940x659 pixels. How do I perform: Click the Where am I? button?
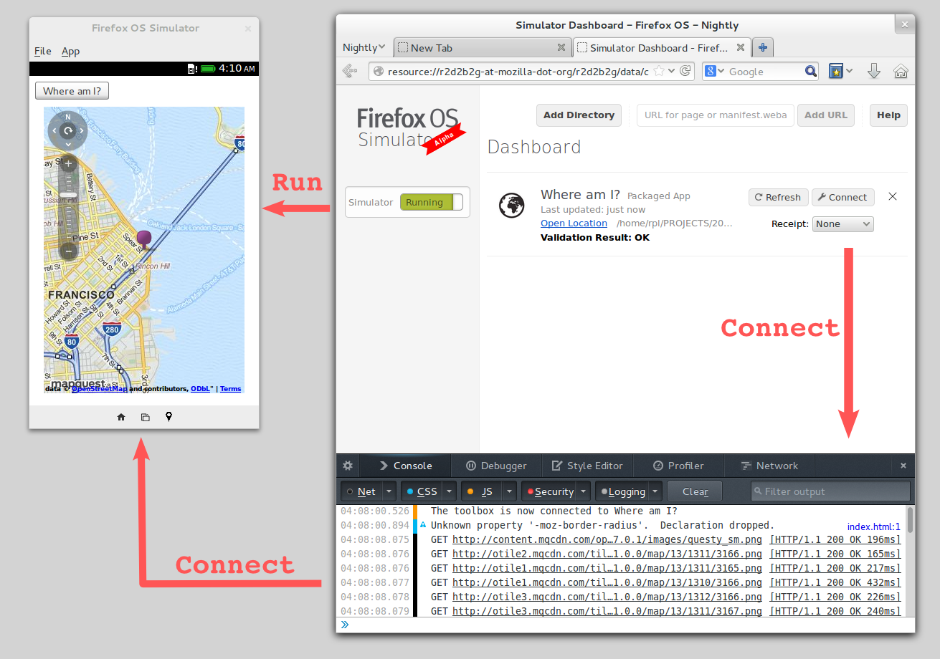point(72,91)
